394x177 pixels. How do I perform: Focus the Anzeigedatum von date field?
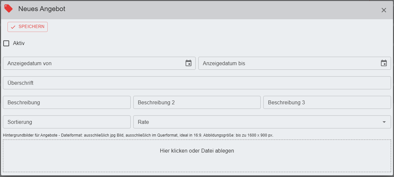pos(91,63)
